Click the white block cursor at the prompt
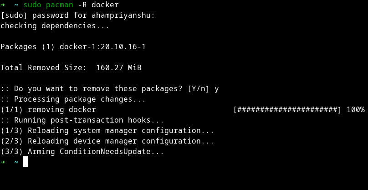The image size is (368, 190). pyautogui.click(x=26, y=162)
